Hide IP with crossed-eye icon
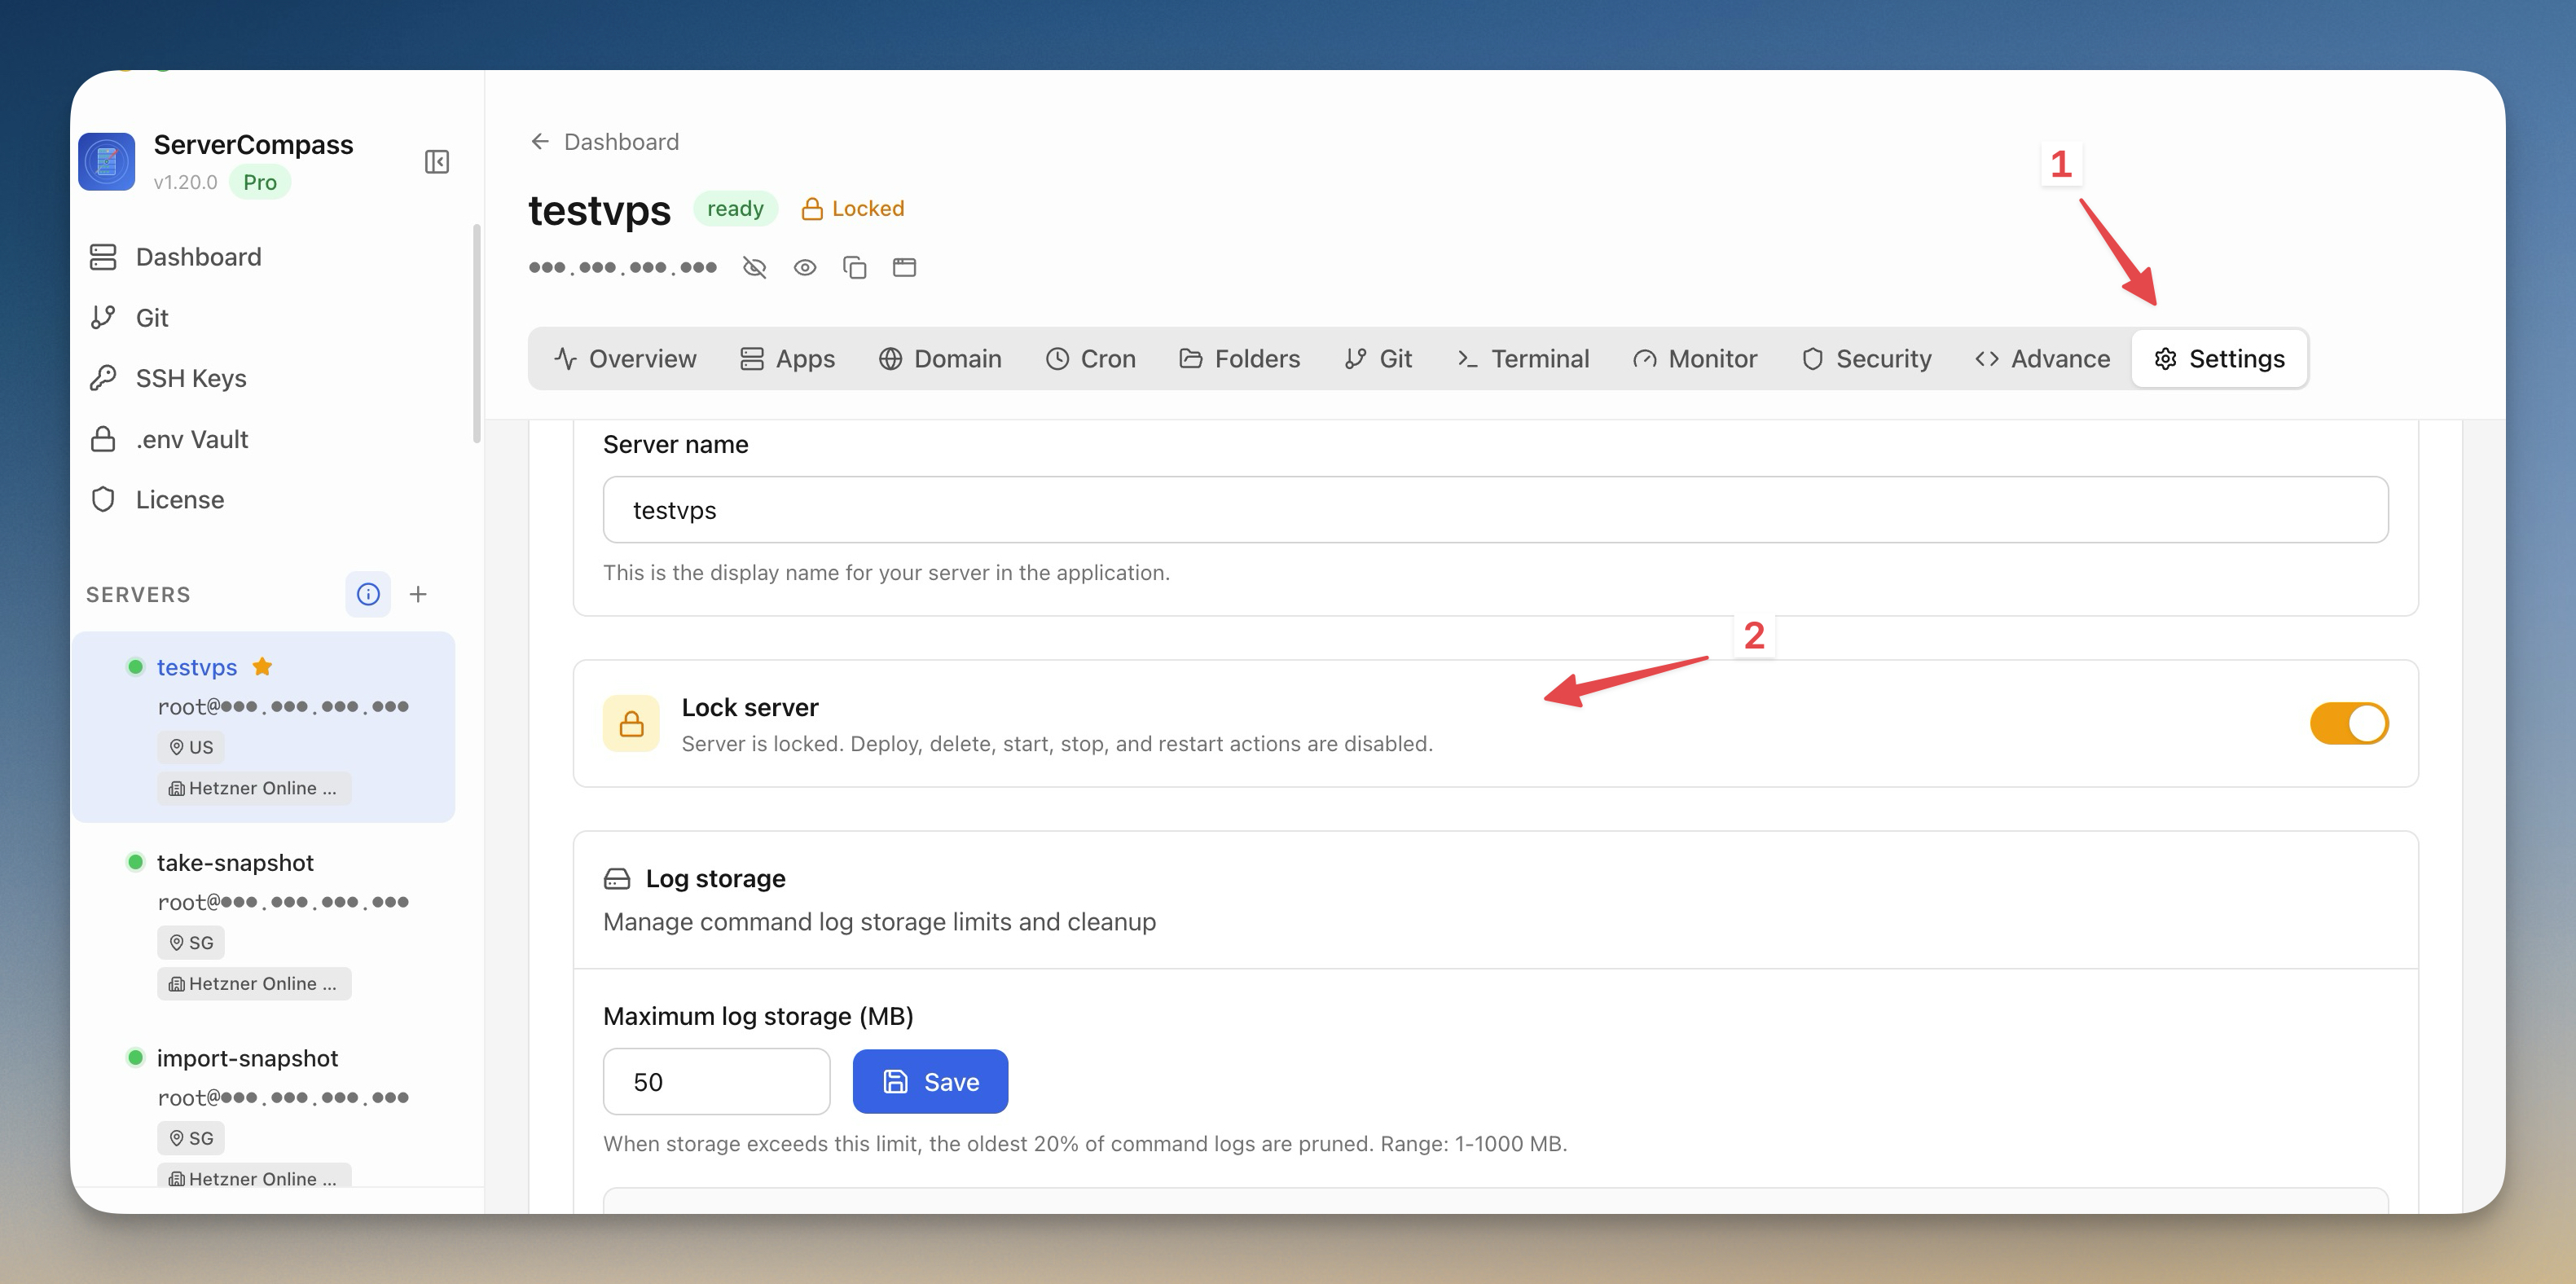This screenshot has width=2576, height=1284. click(x=754, y=268)
